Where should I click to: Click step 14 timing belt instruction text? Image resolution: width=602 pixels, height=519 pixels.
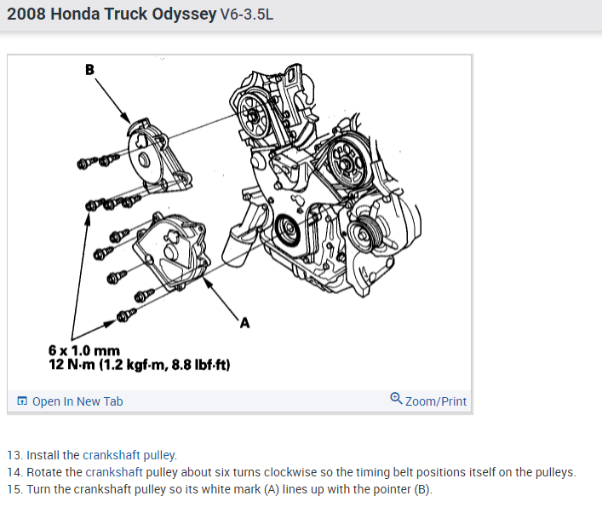click(x=291, y=472)
